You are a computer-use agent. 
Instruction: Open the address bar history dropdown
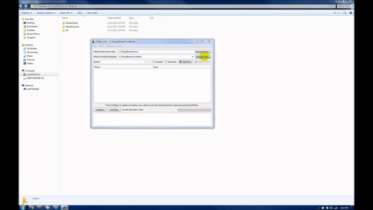coord(330,6)
